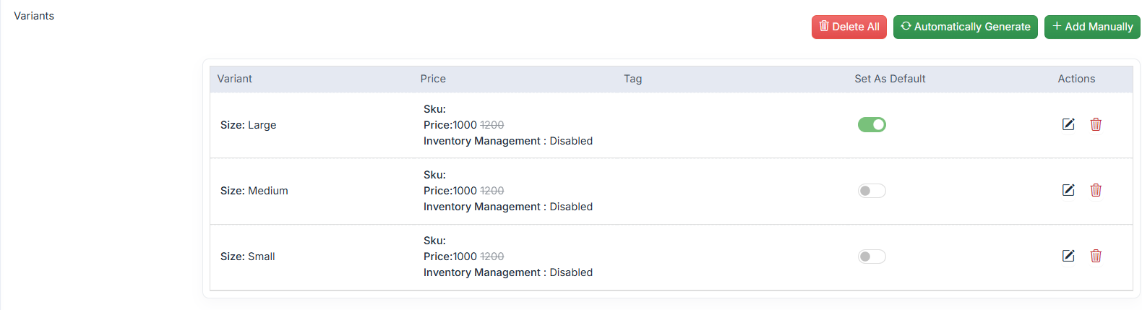This screenshot has width=1142, height=310.
Task: Click the Tag column header
Action: tap(632, 79)
